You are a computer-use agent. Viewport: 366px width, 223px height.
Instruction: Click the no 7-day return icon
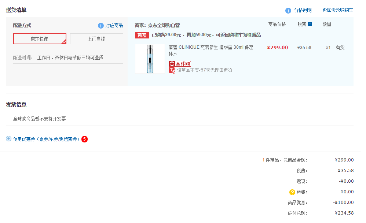pos(172,70)
